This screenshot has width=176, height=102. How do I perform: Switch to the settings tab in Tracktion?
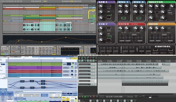(x=16, y=57)
